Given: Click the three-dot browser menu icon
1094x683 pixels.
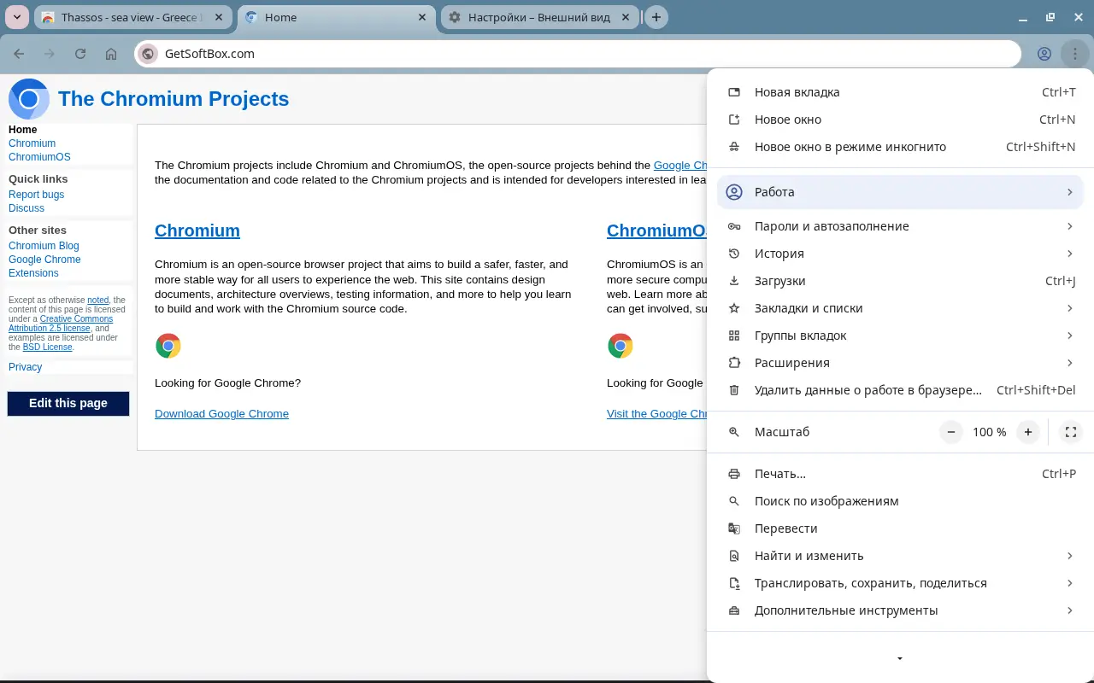Looking at the screenshot, I should [x=1073, y=54].
